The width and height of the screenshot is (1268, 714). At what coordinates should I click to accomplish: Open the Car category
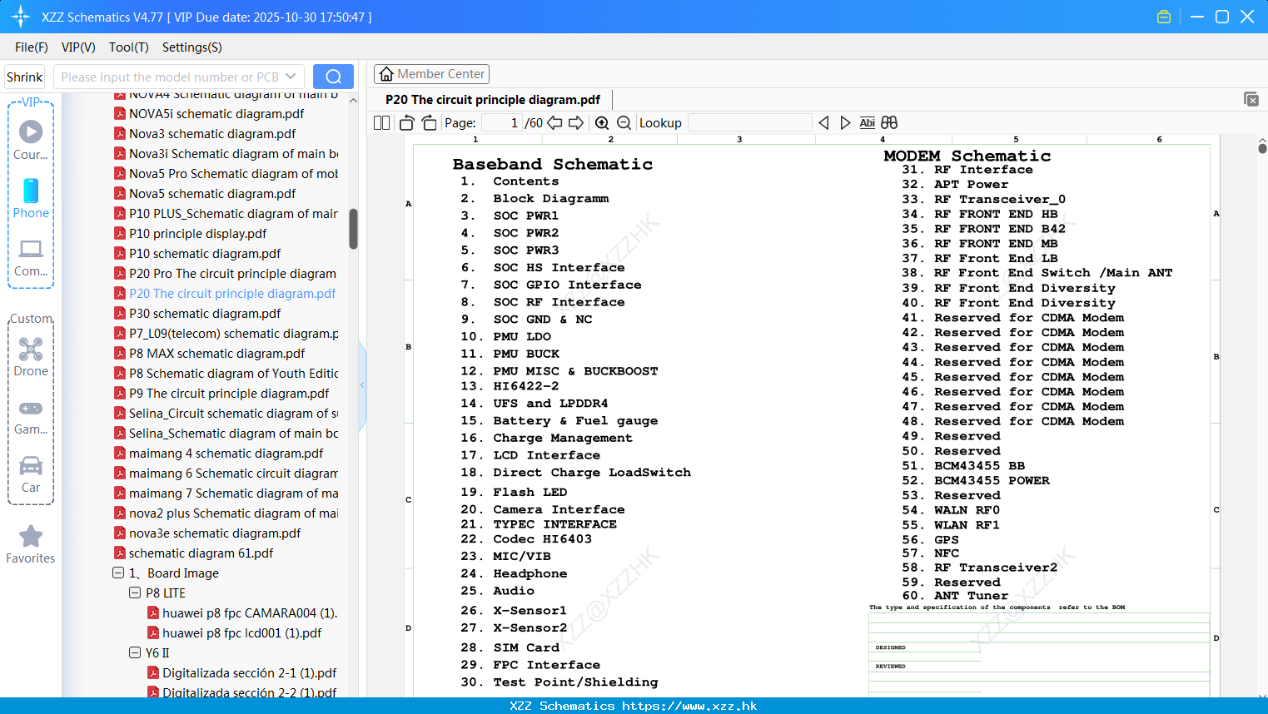point(31,474)
